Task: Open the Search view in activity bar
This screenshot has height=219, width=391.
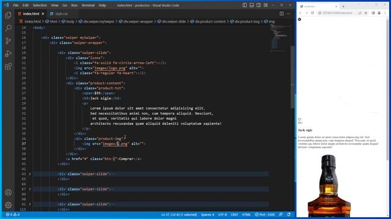Action: click(x=8, y=28)
